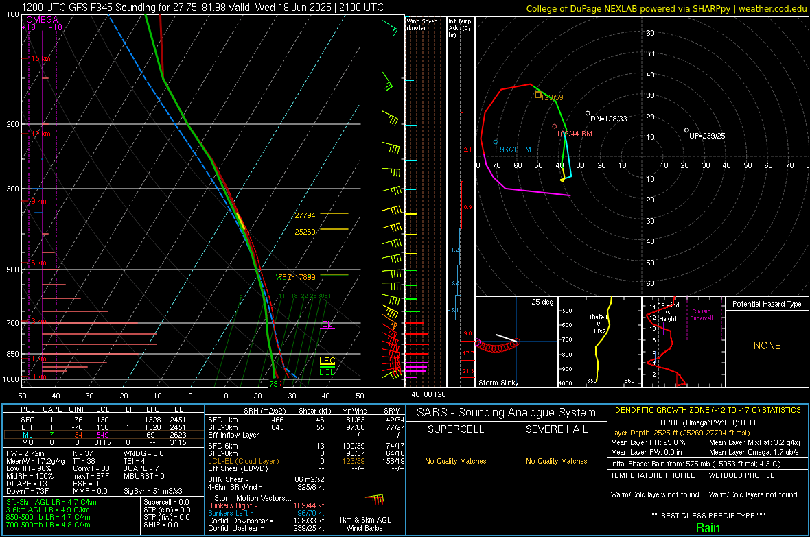
Task: Click the yellow LFC level label
Action: tap(327, 361)
